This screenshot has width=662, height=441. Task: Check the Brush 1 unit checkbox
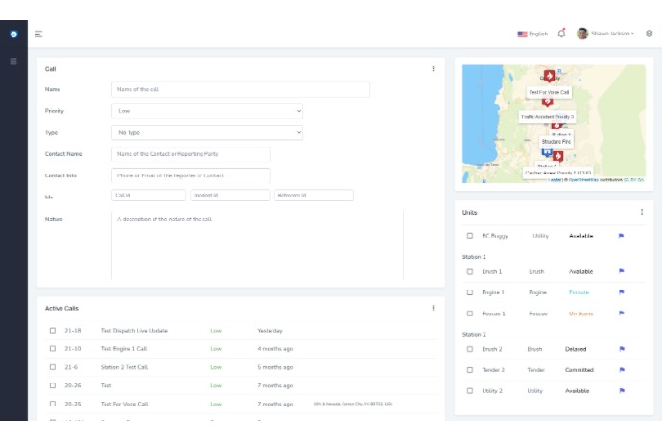(470, 271)
